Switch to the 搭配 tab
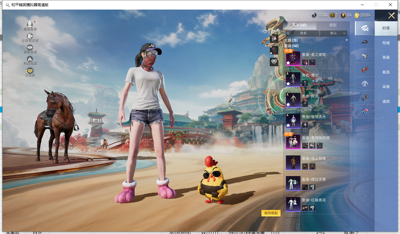 333,25
